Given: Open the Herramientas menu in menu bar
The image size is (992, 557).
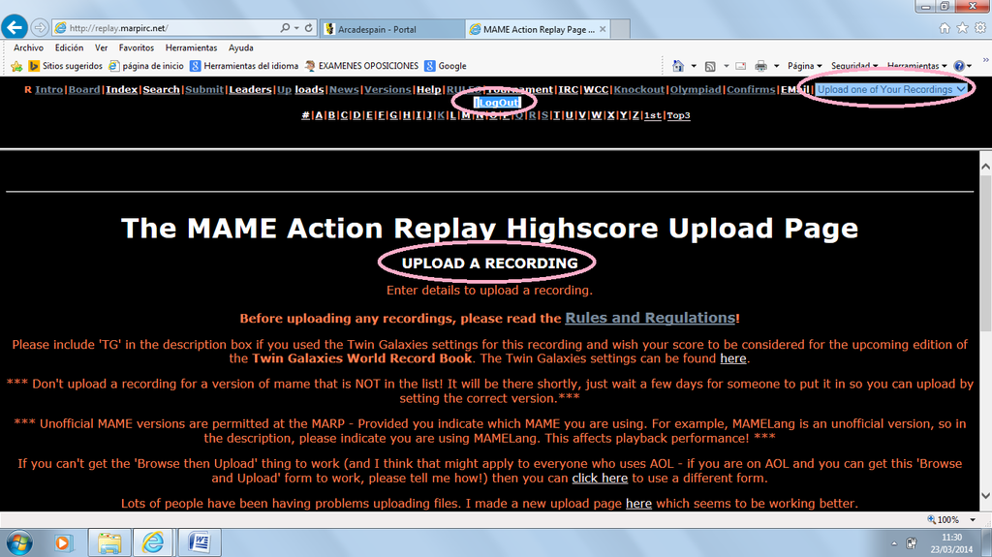Looking at the screenshot, I should click(x=191, y=47).
